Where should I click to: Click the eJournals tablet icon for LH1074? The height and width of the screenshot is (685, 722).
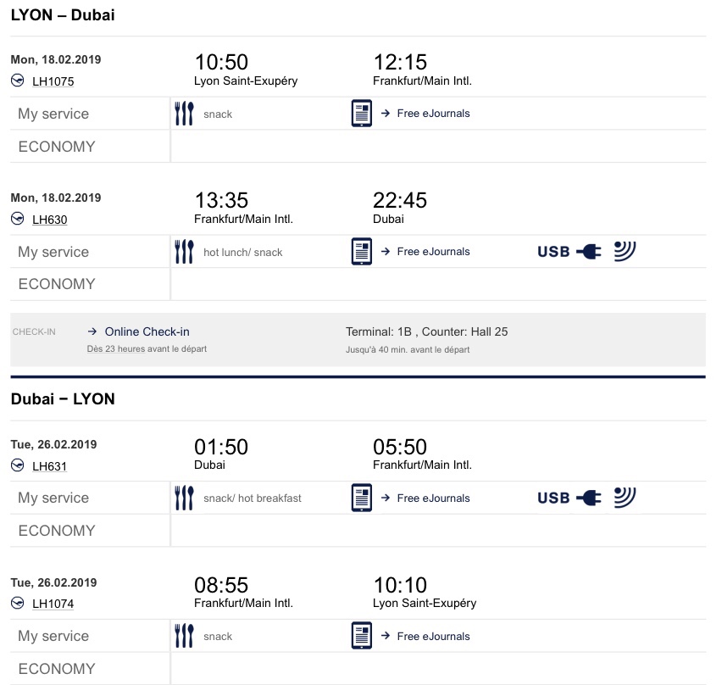coord(362,636)
